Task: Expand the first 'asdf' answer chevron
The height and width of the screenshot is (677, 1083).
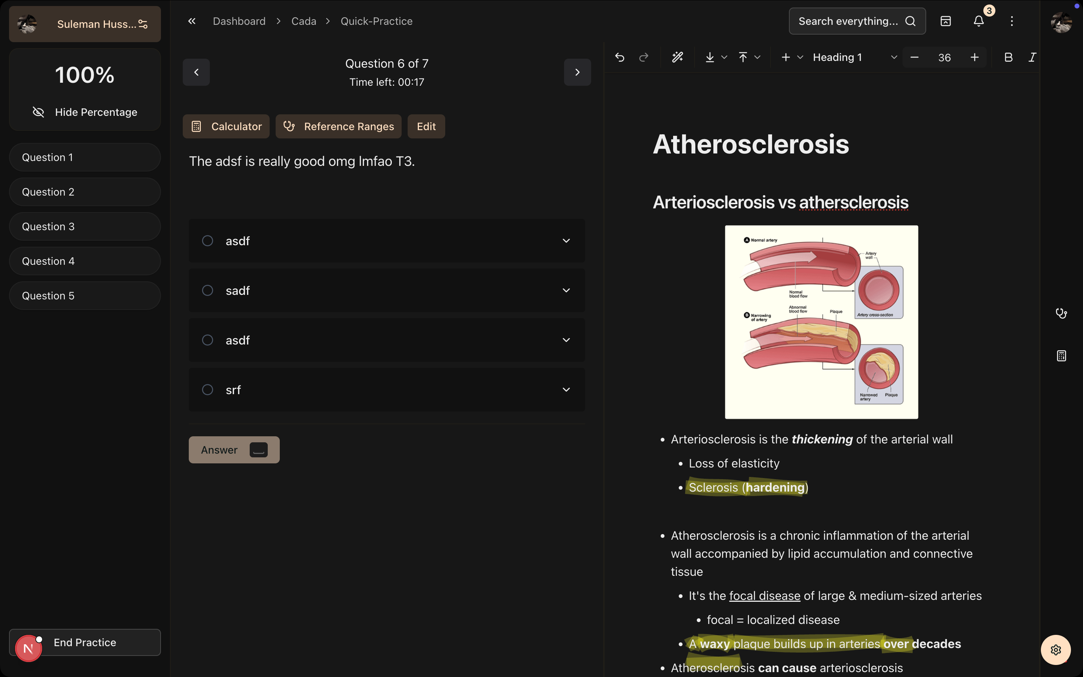Action: pyautogui.click(x=566, y=241)
